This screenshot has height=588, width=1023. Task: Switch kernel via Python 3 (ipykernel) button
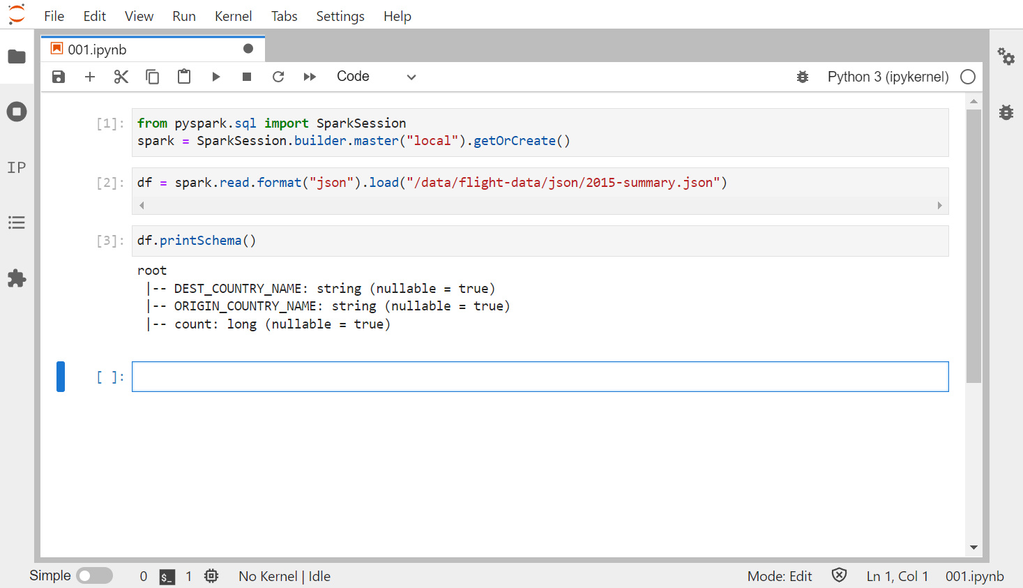[888, 77]
